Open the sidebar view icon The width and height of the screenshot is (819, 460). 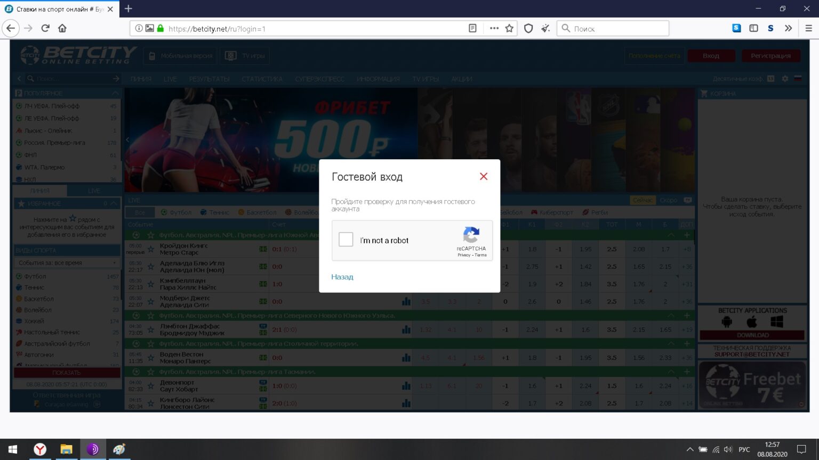point(753,28)
